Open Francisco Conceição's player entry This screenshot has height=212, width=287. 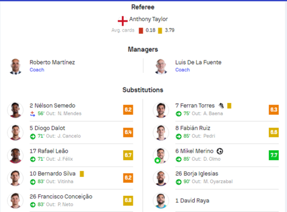[x=61, y=197]
